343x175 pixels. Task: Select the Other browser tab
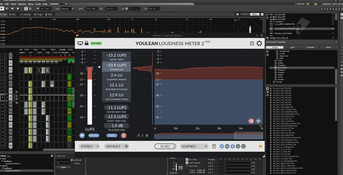click(x=328, y=47)
